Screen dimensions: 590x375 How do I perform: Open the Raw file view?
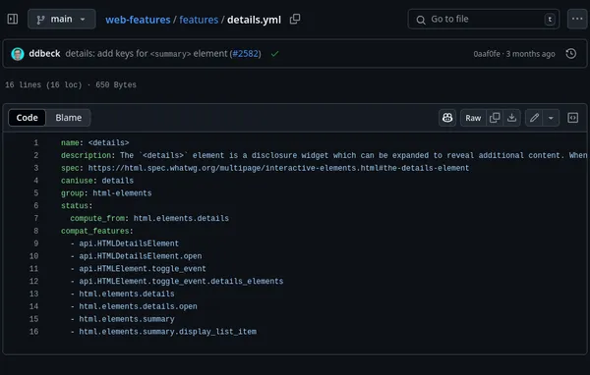[x=473, y=118]
